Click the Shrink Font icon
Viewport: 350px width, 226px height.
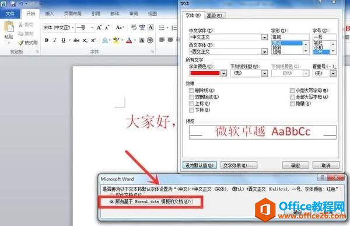click(x=107, y=27)
